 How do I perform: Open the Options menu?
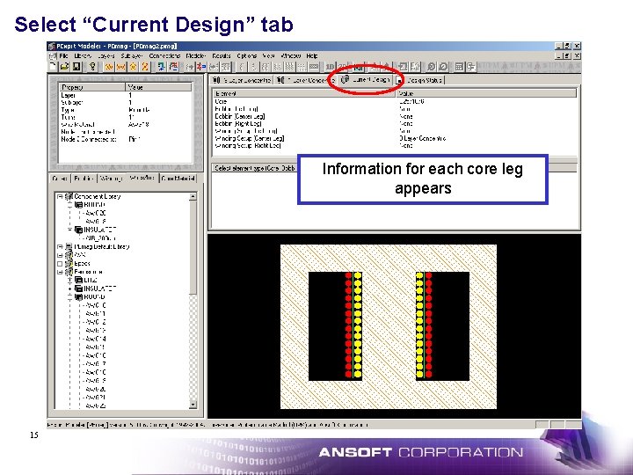[x=247, y=55]
